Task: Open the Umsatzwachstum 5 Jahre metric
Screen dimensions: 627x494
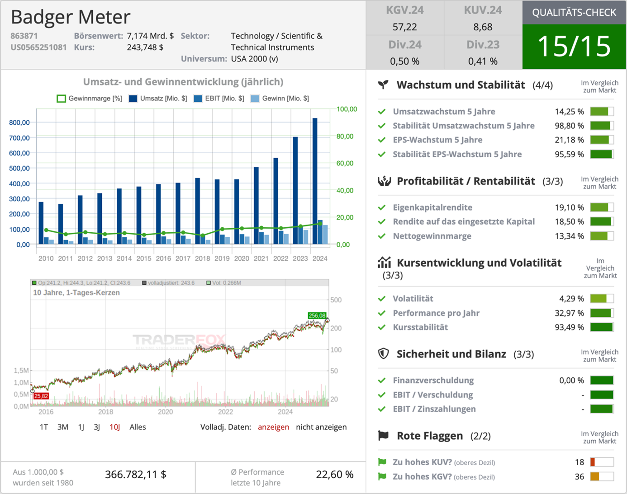Action: click(x=444, y=112)
